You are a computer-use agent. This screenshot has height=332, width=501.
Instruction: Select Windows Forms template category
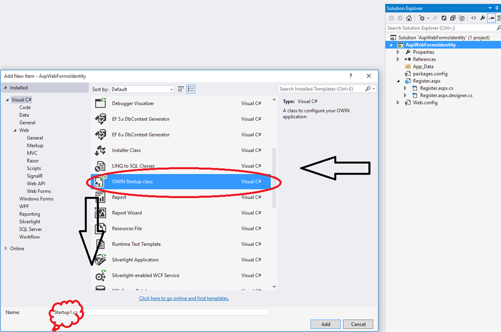tap(36, 199)
